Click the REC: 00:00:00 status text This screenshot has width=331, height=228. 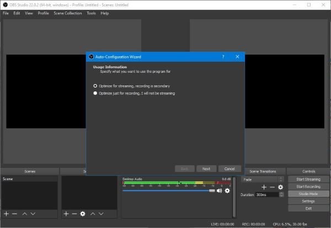(x=254, y=224)
